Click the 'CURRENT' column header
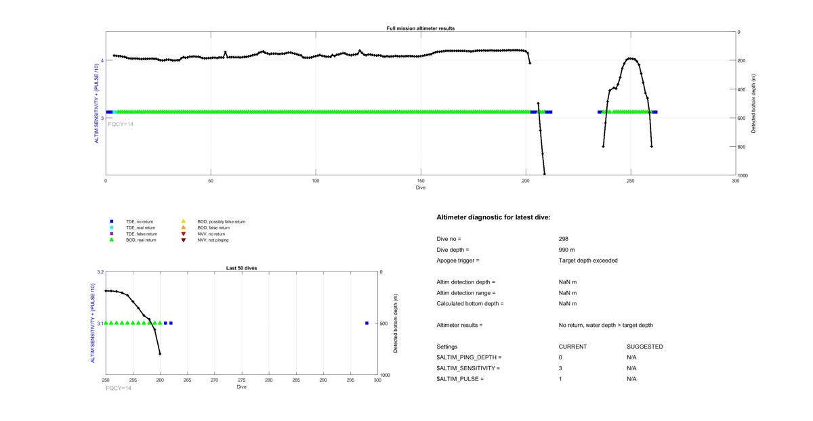813x421 pixels. (x=572, y=347)
